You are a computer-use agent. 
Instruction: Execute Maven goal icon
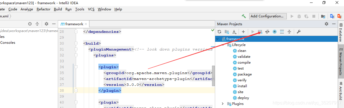260,32
